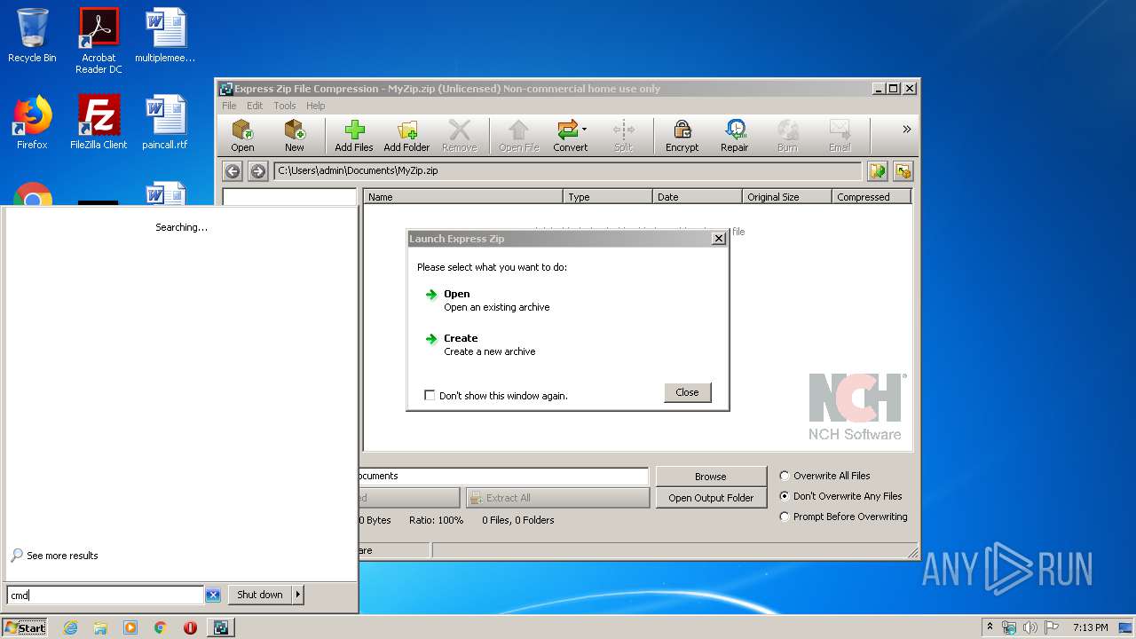Click the Start menu search field
The height and width of the screenshot is (639, 1136).
click(106, 596)
